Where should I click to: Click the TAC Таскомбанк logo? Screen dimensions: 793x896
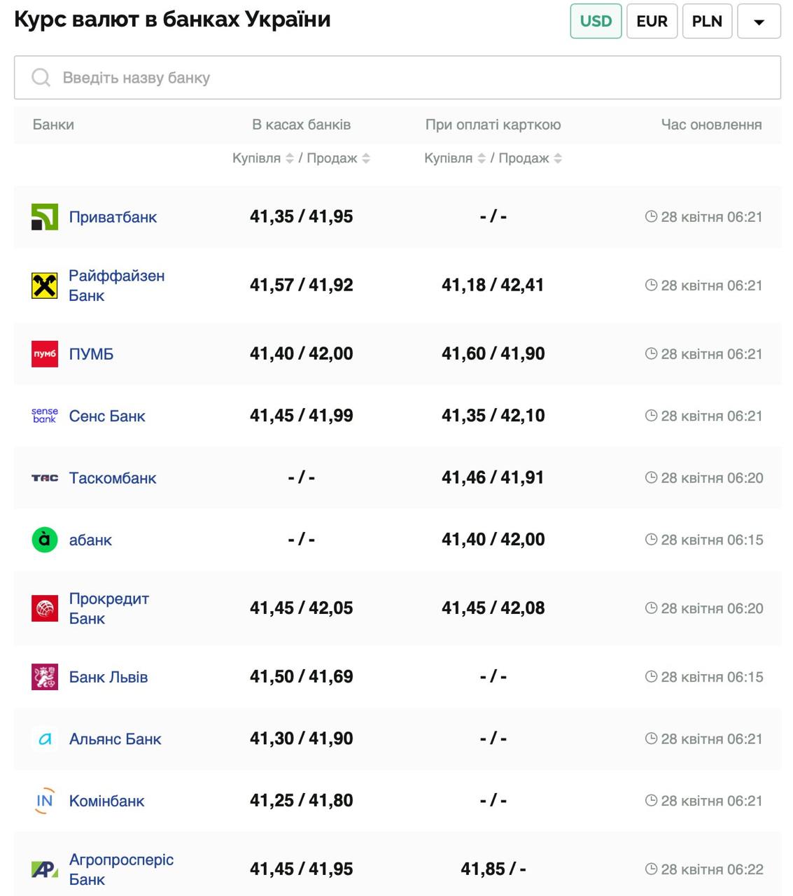click(45, 478)
